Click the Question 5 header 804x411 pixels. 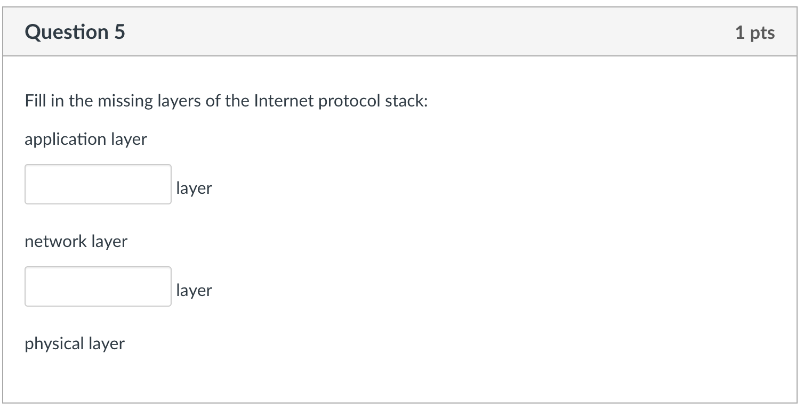[75, 32]
